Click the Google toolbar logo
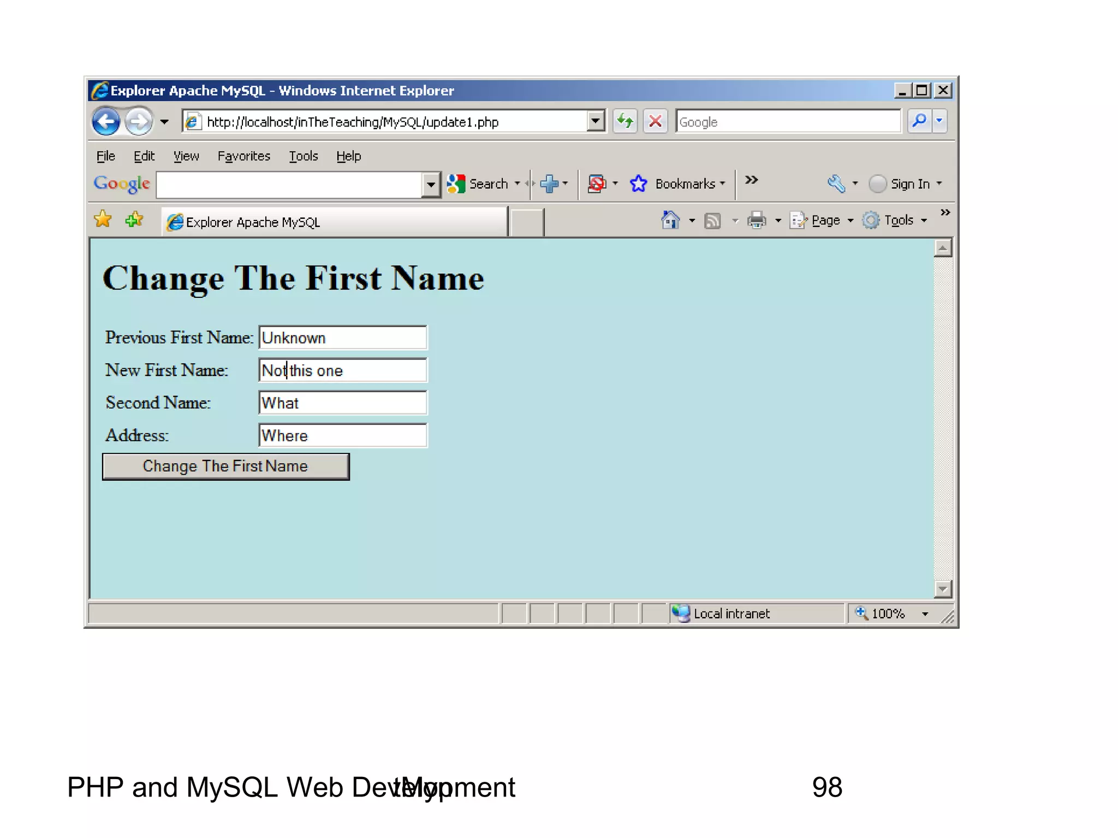 pos(122,184)
